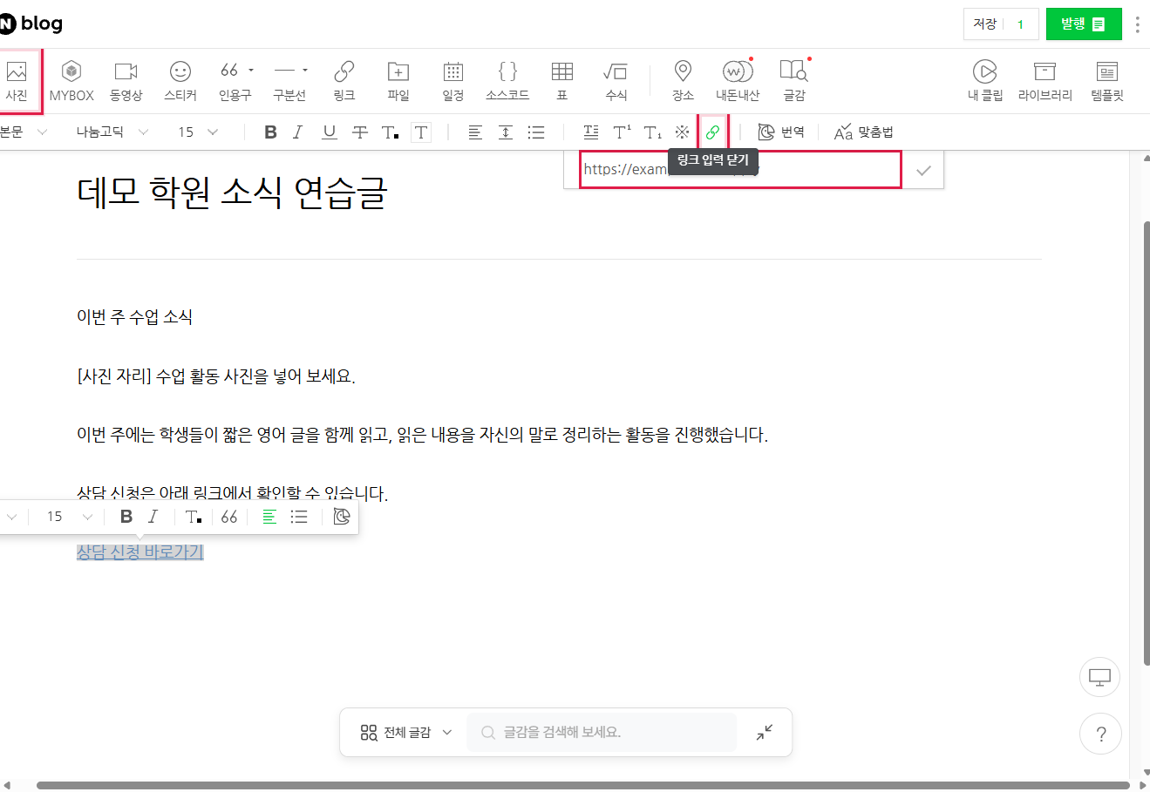Open 글감 in the top insert toolbar

(x=793, y=81)
